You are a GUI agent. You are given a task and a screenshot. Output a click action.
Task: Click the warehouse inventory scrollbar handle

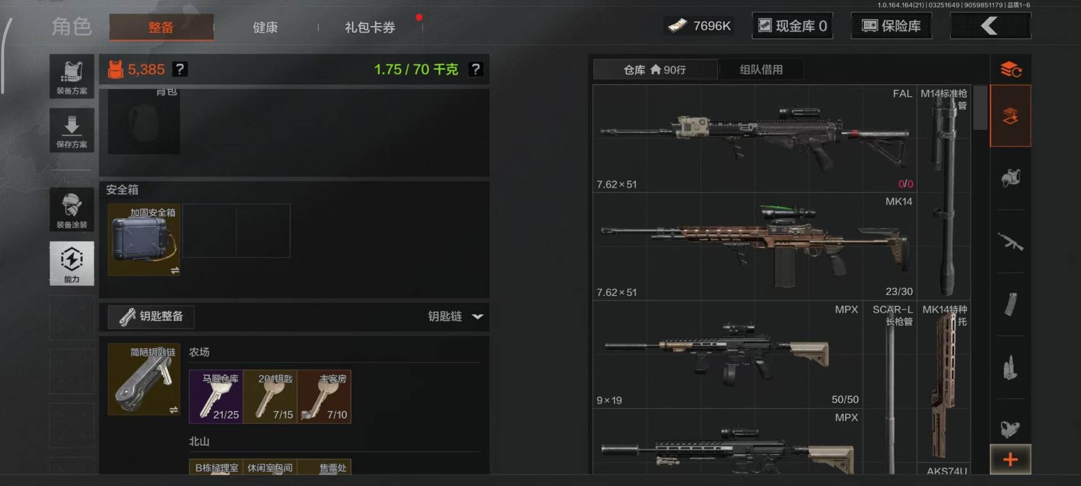coord(980,107)
